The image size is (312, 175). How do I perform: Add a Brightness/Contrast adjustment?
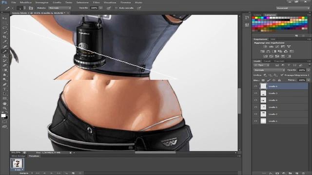(x=265, y=47)
